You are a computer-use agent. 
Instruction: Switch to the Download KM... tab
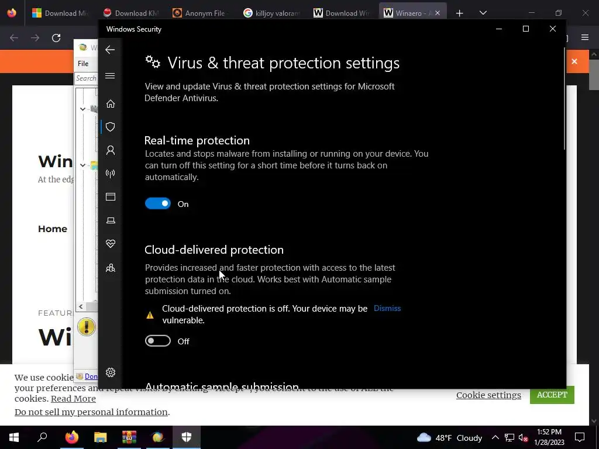click(131, 13)
